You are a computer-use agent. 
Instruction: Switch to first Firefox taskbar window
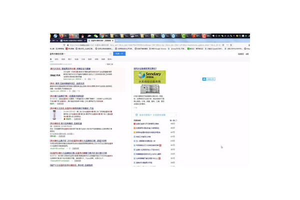64,36
